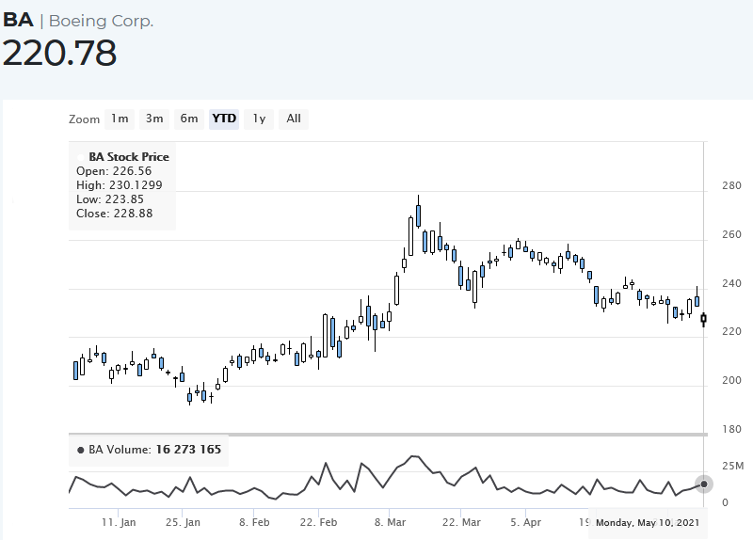This screenshot has width=753, height=540.
Task: Click the 22. Feb axis label
Action: [320, 521]
